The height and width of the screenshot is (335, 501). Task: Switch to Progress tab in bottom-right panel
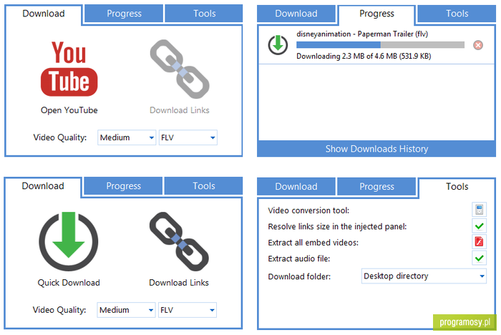pyautogui.click(x=376, y=186)
